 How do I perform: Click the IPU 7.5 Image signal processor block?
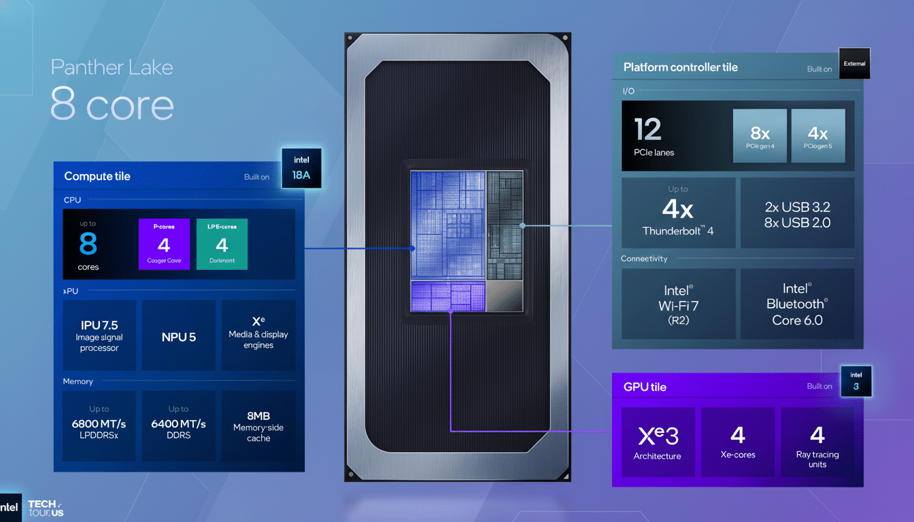(99, 335)
